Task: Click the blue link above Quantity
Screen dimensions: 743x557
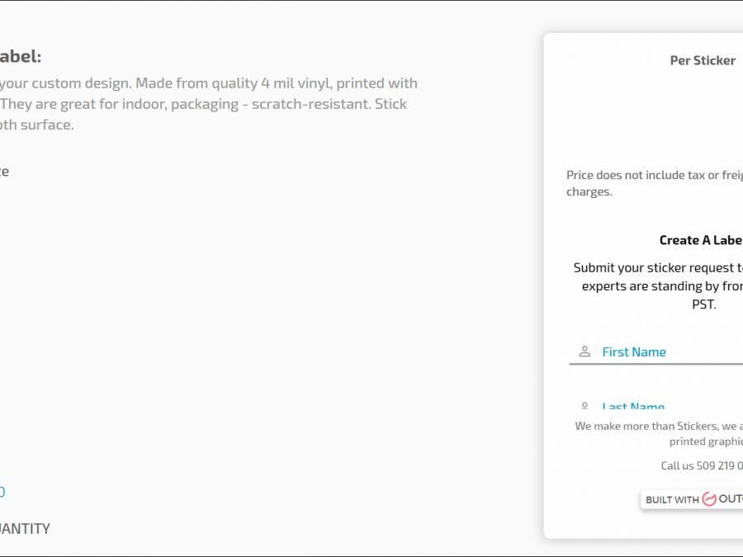Action: 2,492
